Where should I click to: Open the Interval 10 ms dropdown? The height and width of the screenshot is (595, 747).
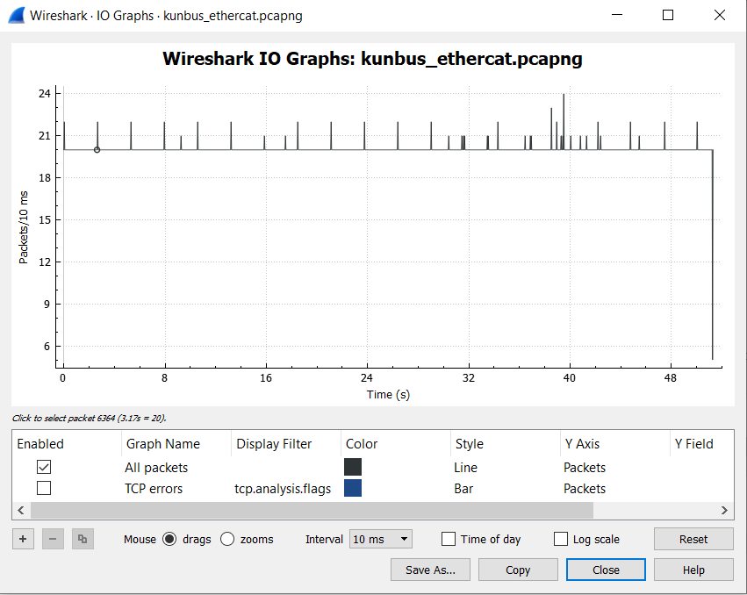(381, 539)
